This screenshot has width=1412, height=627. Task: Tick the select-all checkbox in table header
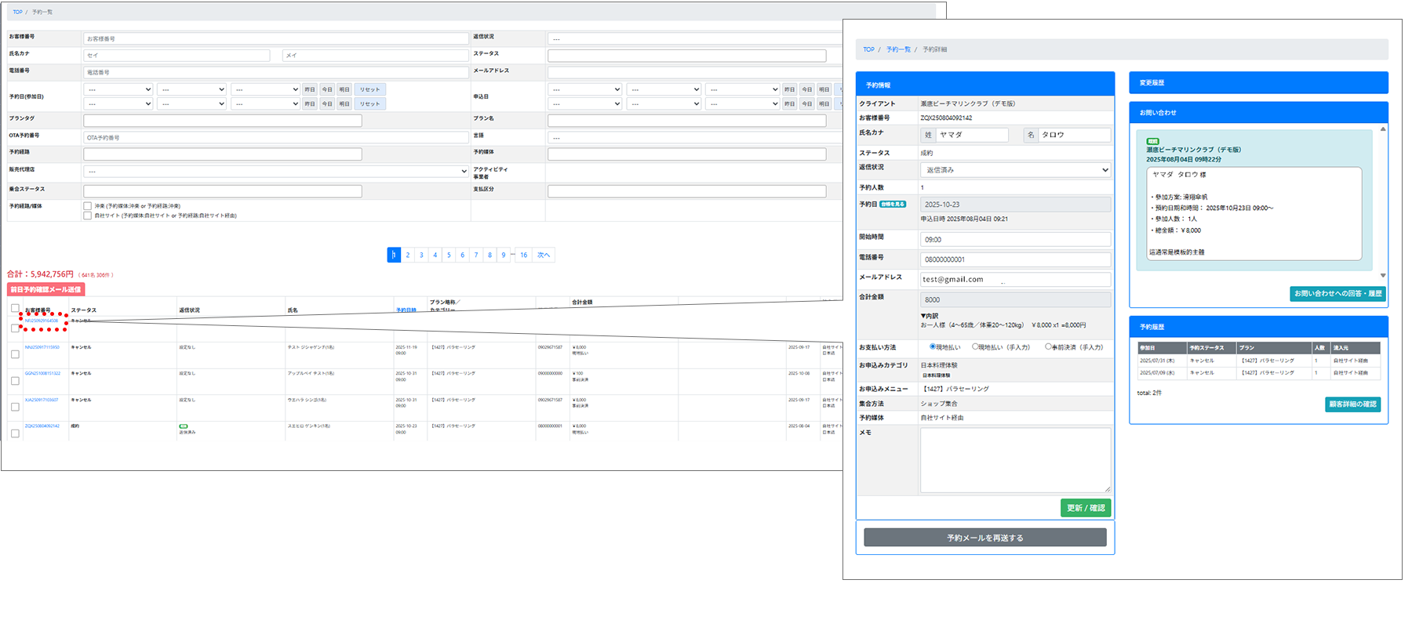click(x=15, y=309)
